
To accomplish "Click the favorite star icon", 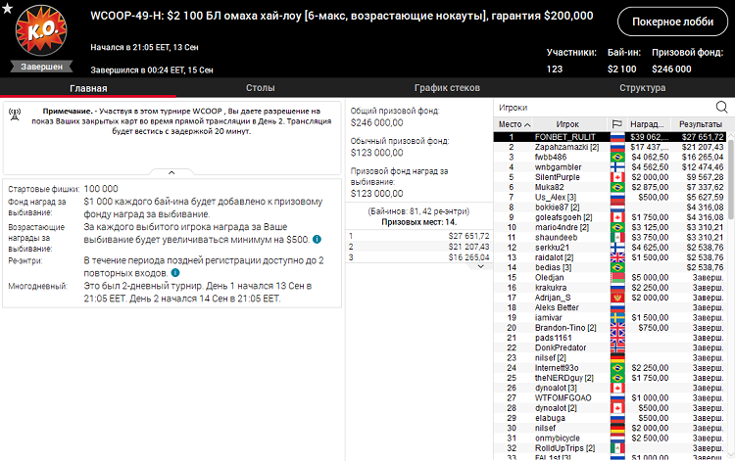I will click(8, 9).
